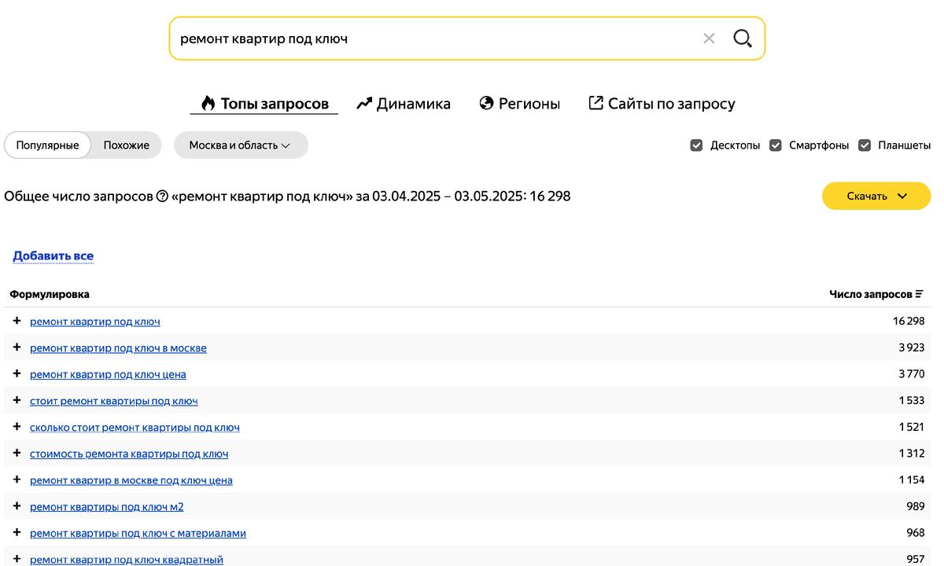Run search with the magnifying glass icon
This screenshot has height=566, width=944.
coord(743,39)
